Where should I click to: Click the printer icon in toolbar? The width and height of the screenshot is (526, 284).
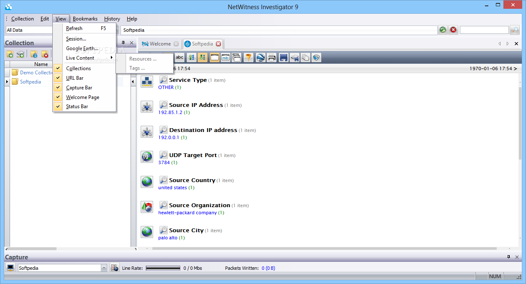[272, 57]
